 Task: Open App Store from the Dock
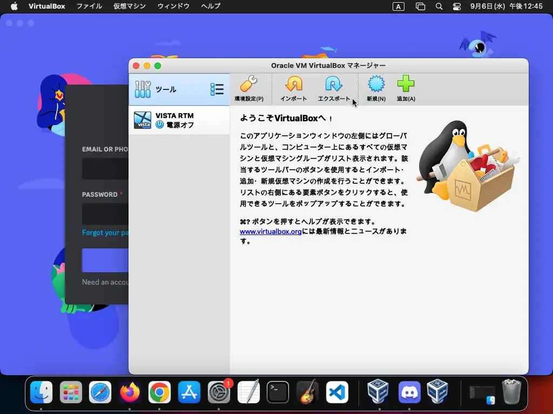(x=189, y=392)
